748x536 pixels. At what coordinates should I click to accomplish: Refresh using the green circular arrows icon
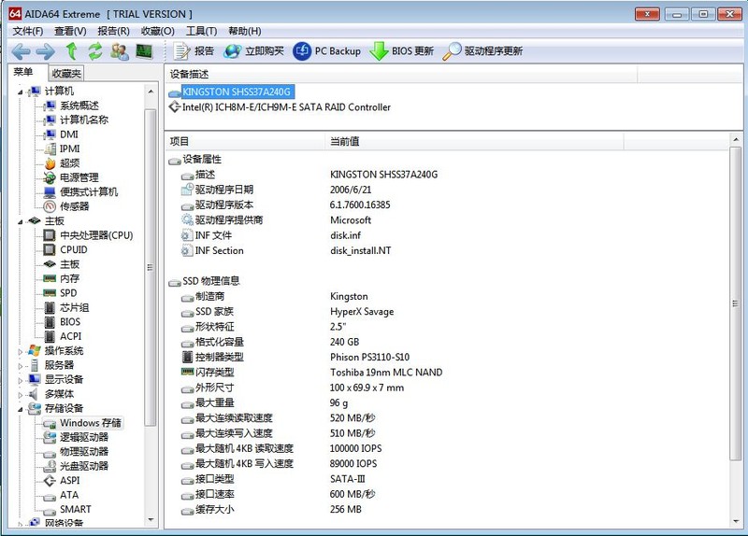point(95,51)
